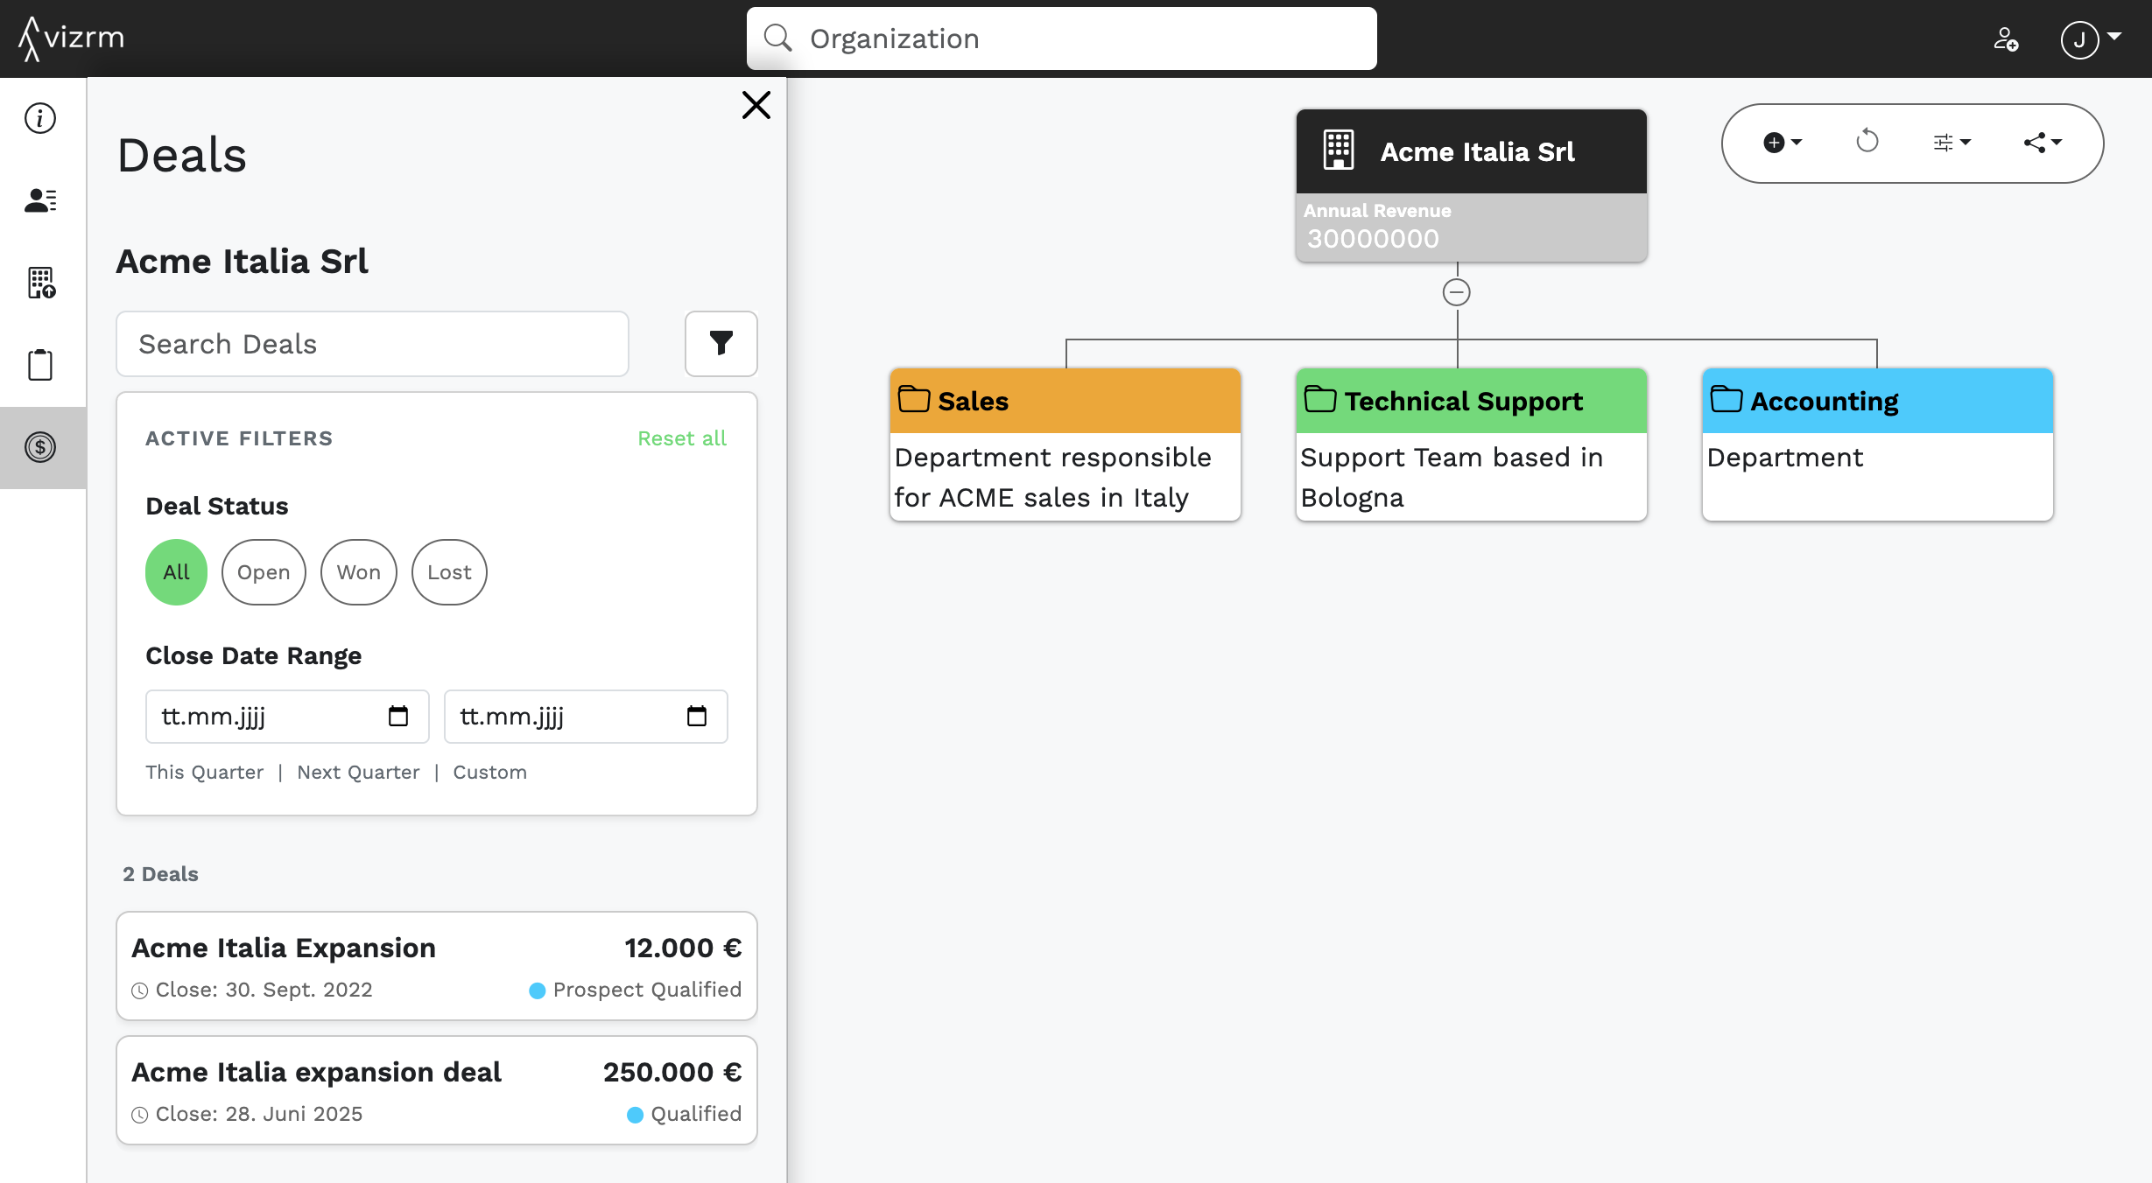The image size is (2152, 1183).
Task: Select the Won deal status filter
Action: click(358, 572)
